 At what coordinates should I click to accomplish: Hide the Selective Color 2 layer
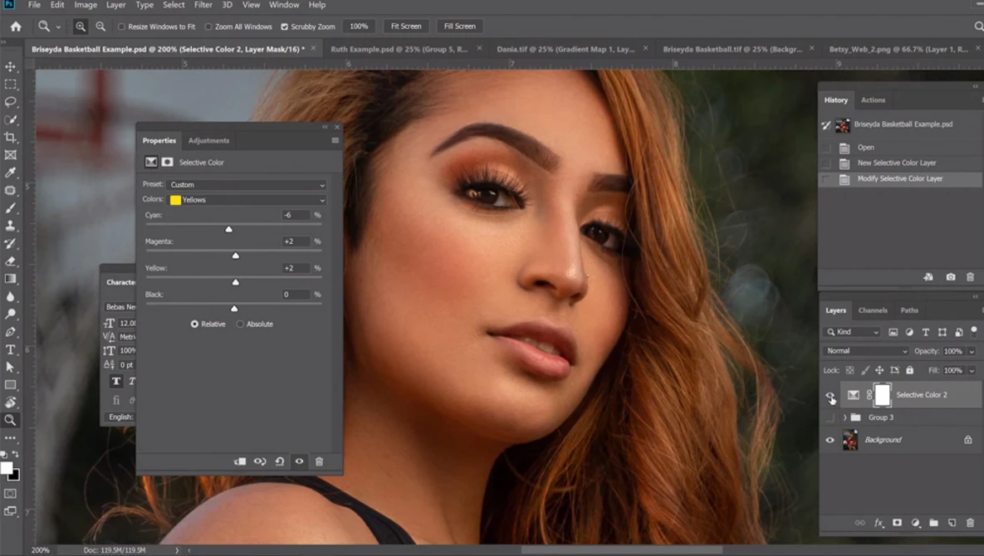[830, 395]
